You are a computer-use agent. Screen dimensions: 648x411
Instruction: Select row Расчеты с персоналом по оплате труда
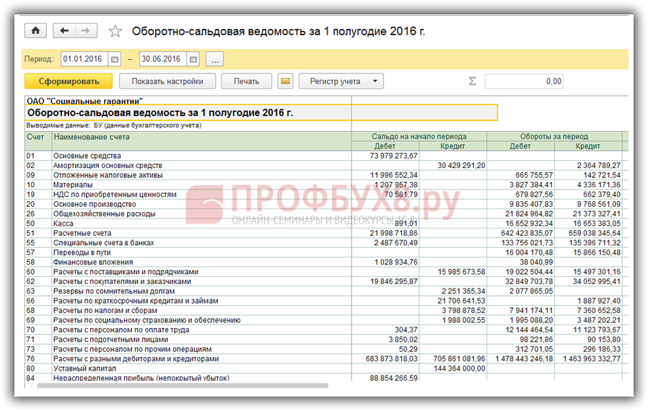pyautogui.click(x=326, y=330)
